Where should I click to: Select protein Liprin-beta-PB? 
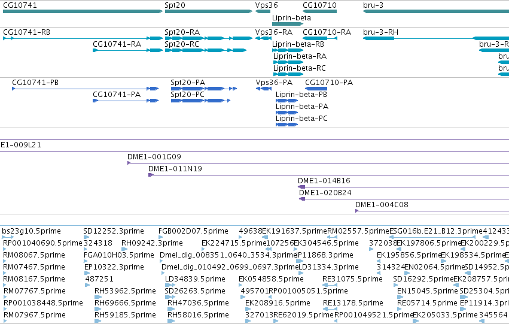coord(301,95)
